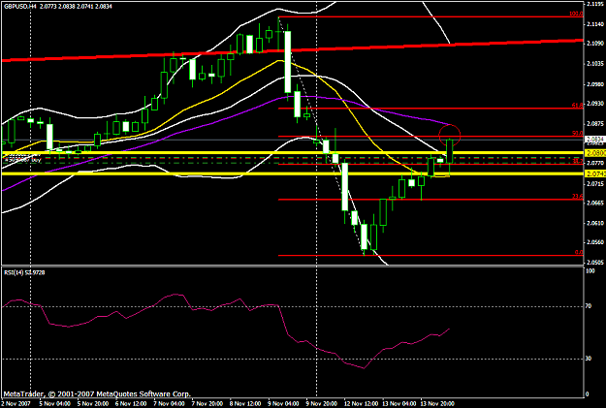Screen dimensions: 606x408
Task: Click the 12 Nov 12:00 time label
Action: coord(362,404)
